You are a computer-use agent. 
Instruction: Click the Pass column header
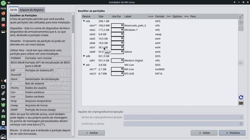click(x=193, y=16)
